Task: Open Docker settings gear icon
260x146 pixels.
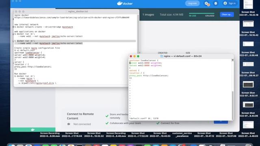Action: click(x=206, y=3)
